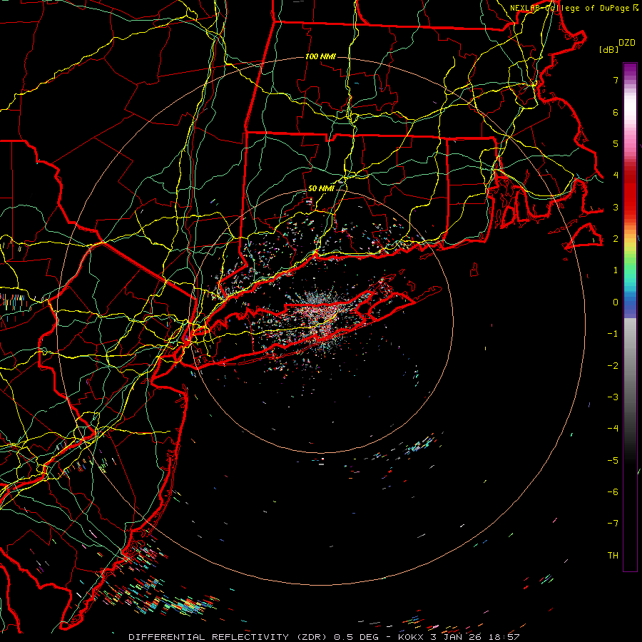642x642 pixels.
Task: Click the color scale value -2
Action: pos(613,366)
